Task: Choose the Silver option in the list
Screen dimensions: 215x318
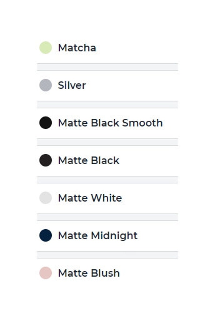Action: [107, 86]
